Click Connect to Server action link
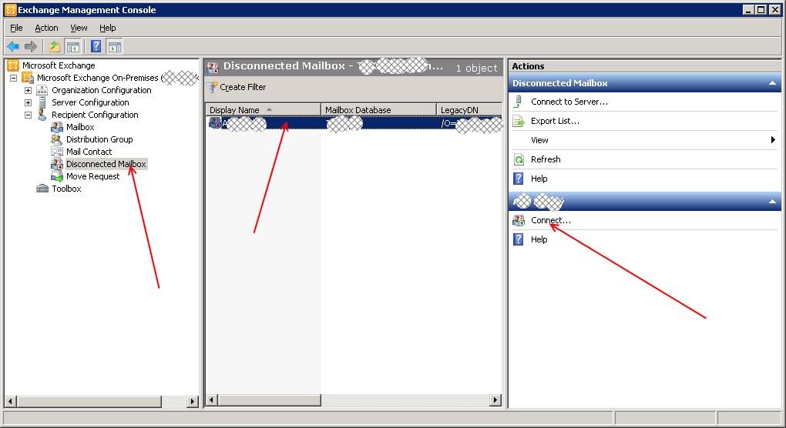 tap(569, 102)
